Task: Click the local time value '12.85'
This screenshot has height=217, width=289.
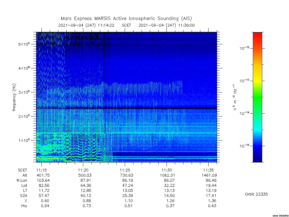Action: (x=86, y=190)
